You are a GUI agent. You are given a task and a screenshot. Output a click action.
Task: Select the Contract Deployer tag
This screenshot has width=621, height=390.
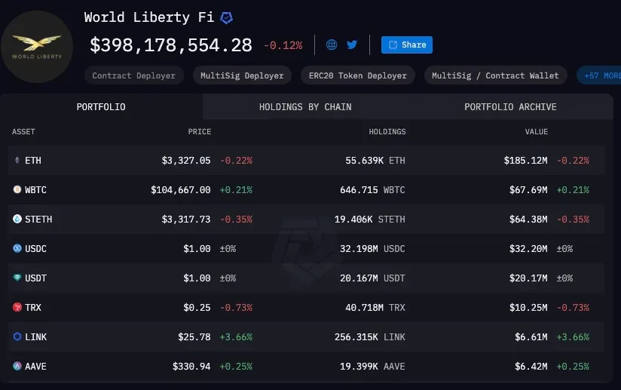point(134,75)
